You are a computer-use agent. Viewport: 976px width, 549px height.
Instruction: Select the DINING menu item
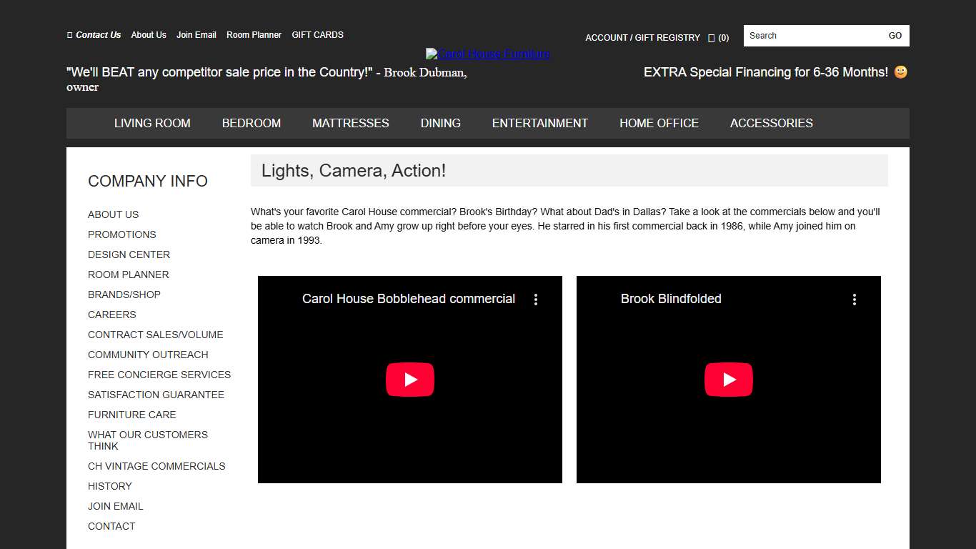pyautogui.click(x=440, y=123)
